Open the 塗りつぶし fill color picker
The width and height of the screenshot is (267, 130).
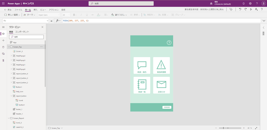pyautogui.click(x=119, y=15)
